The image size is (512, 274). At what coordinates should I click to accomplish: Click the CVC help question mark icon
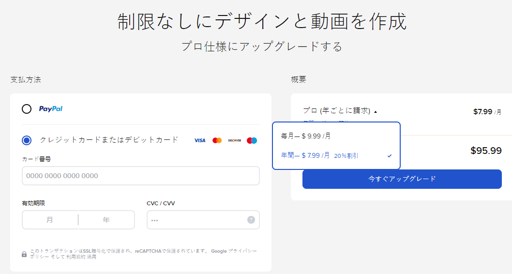[x=251, y=220]
